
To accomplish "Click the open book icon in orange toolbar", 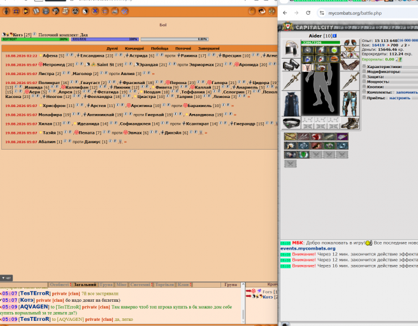I will (36, 11).
